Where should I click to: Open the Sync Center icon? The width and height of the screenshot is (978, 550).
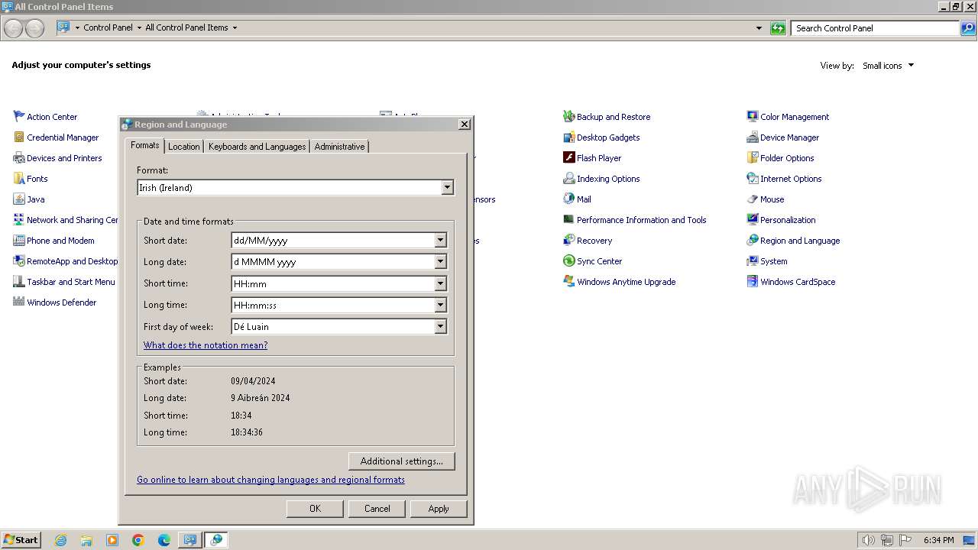click(x=568, y=261)
